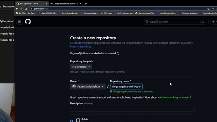
Task: Open the Owner FaizanKhalidMohsin dropdown
Action: click(88, 87)
